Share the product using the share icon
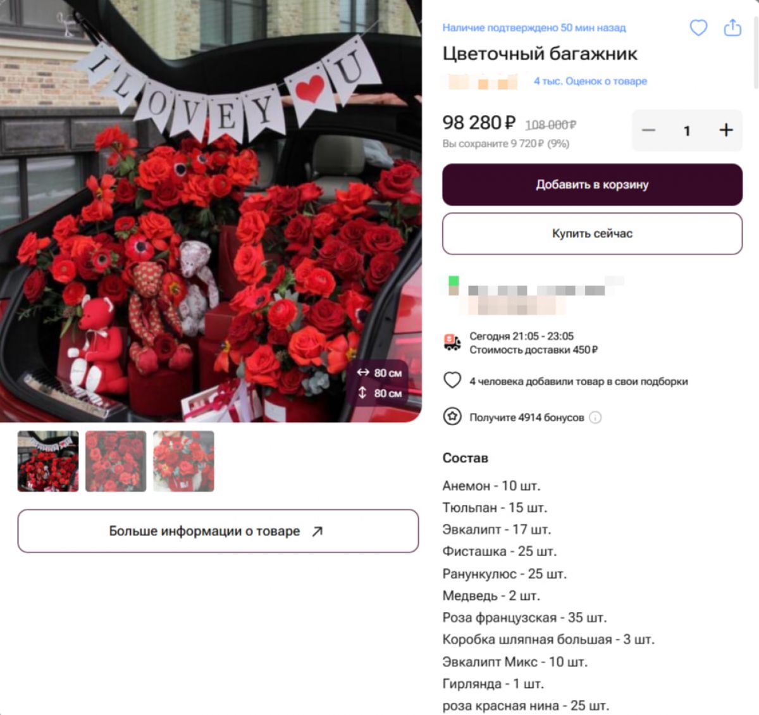This screenshot has height=715, width=759. (732, 28)
